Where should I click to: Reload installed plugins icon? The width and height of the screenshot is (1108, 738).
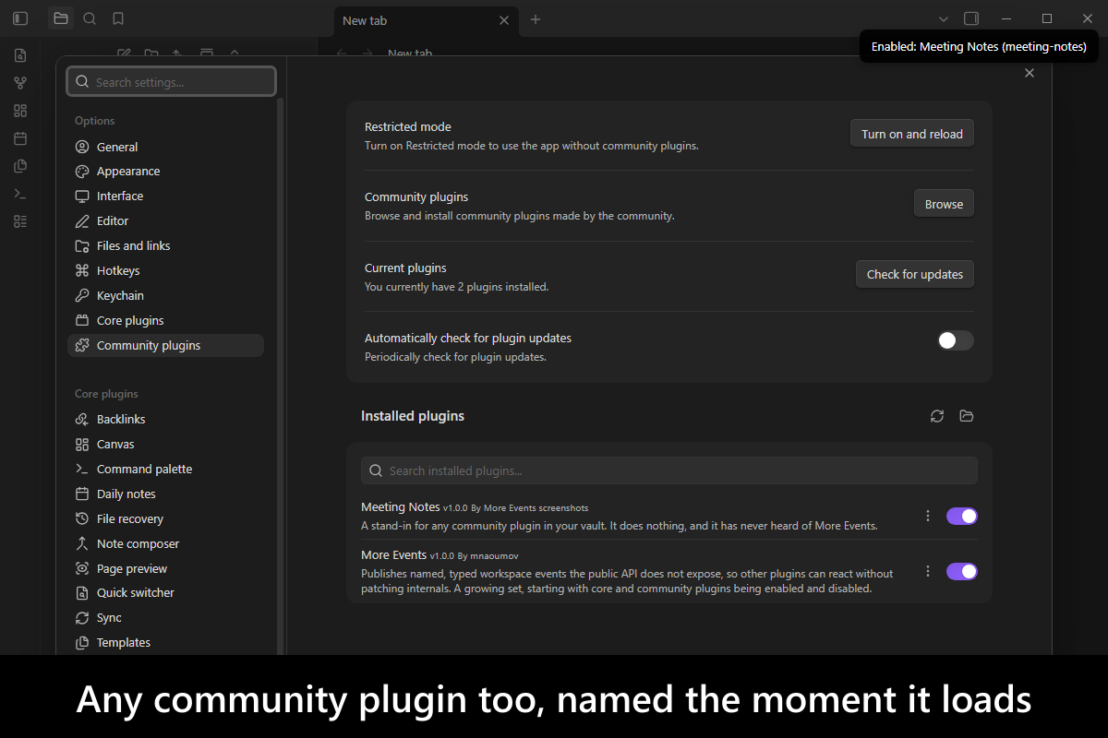point(937,416)
